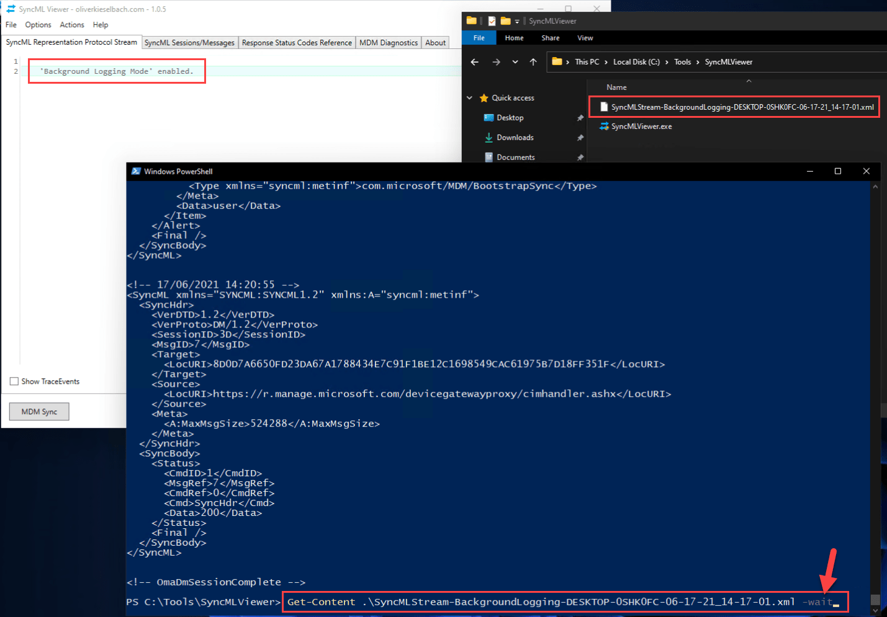Select the SyncMLStream-BackgroundLogging xml file
Viewport: 887px width, 617px height.
click(736, 107)
